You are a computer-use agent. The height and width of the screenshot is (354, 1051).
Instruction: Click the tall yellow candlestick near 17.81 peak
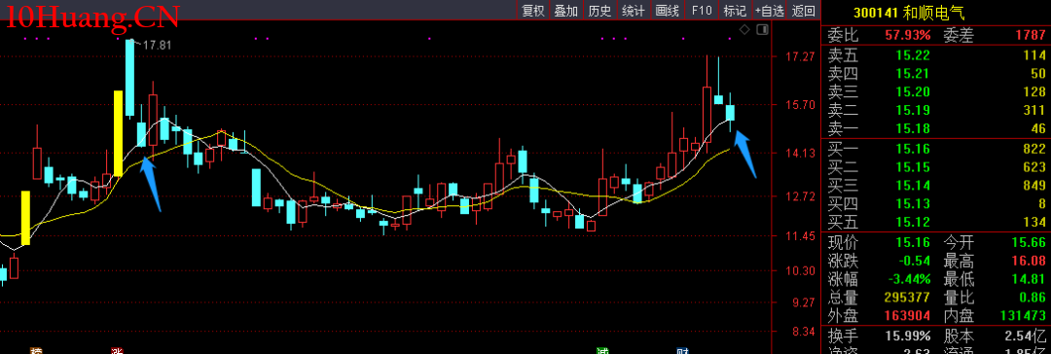(118, 133)
